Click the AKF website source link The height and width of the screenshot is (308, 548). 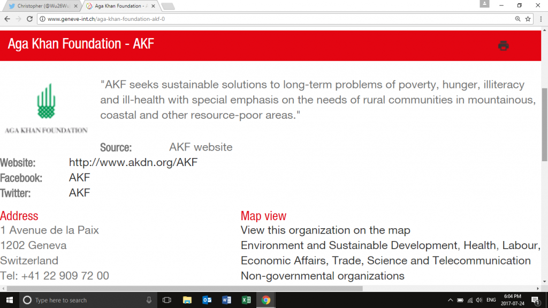(201, 147)
